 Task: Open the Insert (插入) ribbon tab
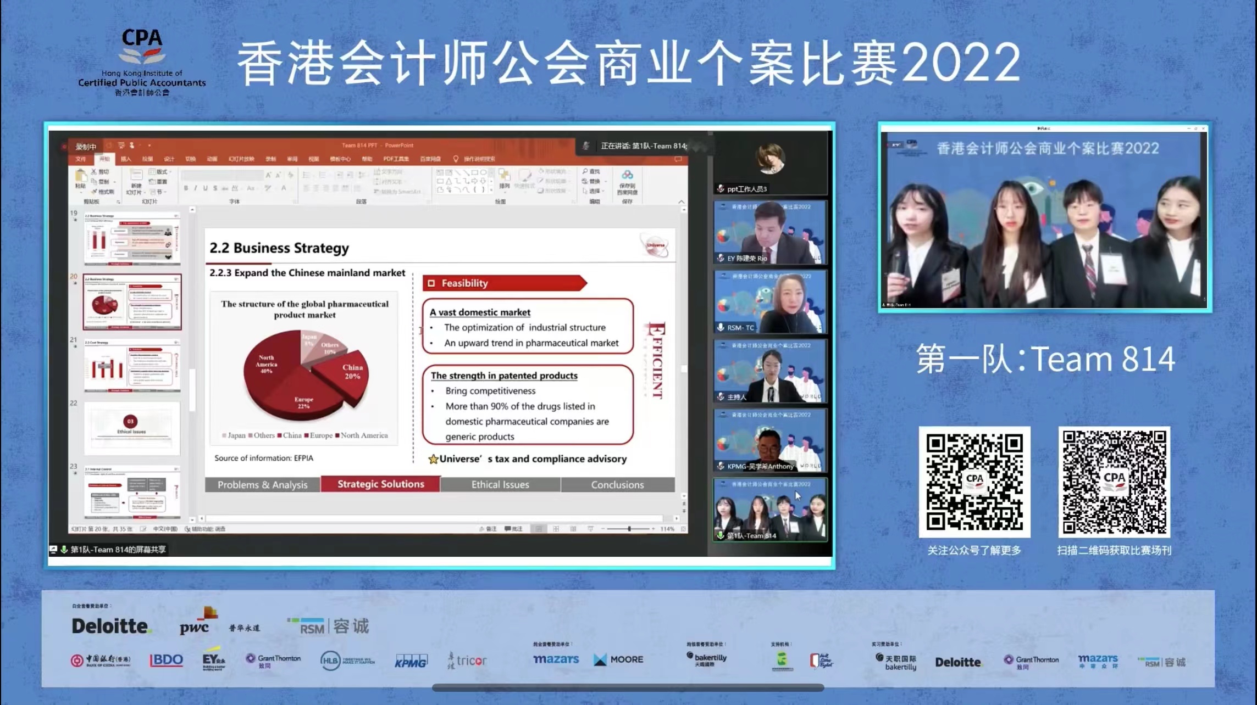pyautogui.click(x=126, y=159)
